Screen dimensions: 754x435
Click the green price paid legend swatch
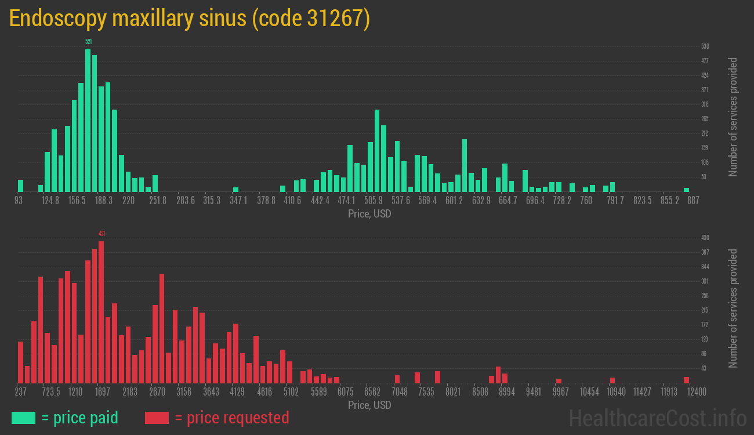[23, 418]
